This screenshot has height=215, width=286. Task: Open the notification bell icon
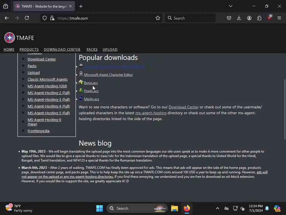click(267, 208)
